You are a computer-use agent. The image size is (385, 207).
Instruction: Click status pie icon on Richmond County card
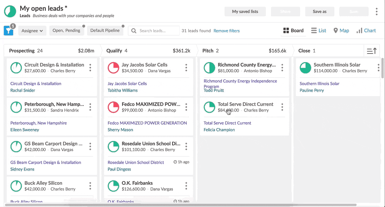coord(209,68)
